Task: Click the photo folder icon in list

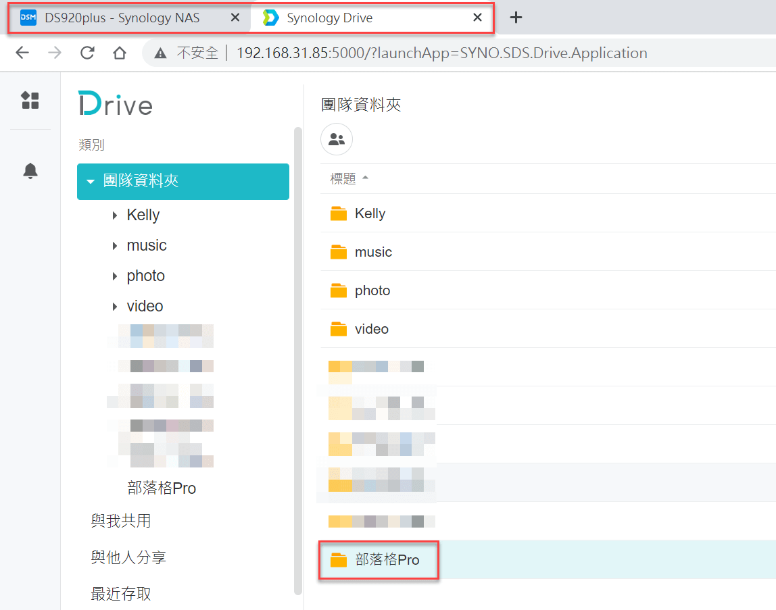Action: [339, 290]
